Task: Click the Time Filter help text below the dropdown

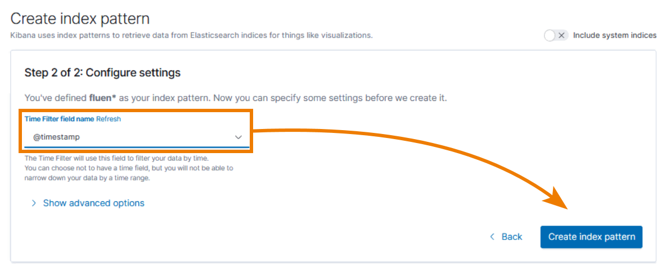Action: pos(128,168)
